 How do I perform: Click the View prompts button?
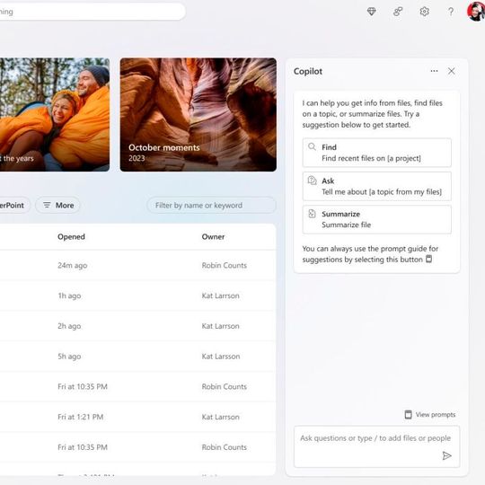click(430, 414)
